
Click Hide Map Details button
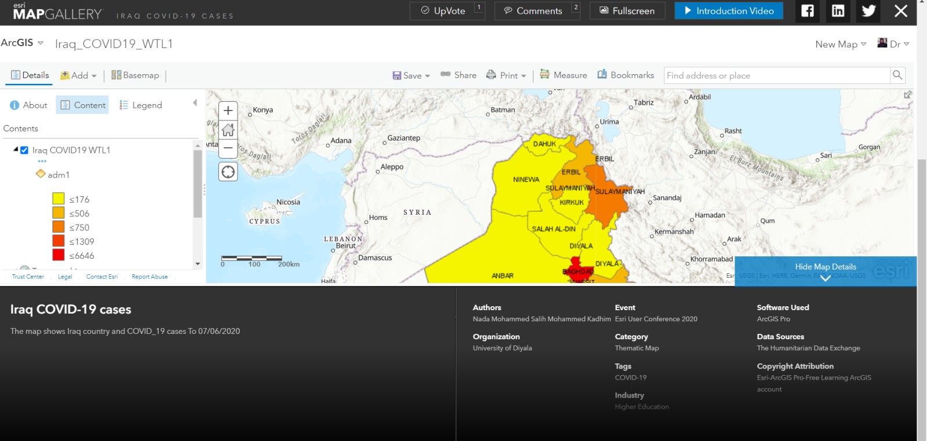coord(826,271)
